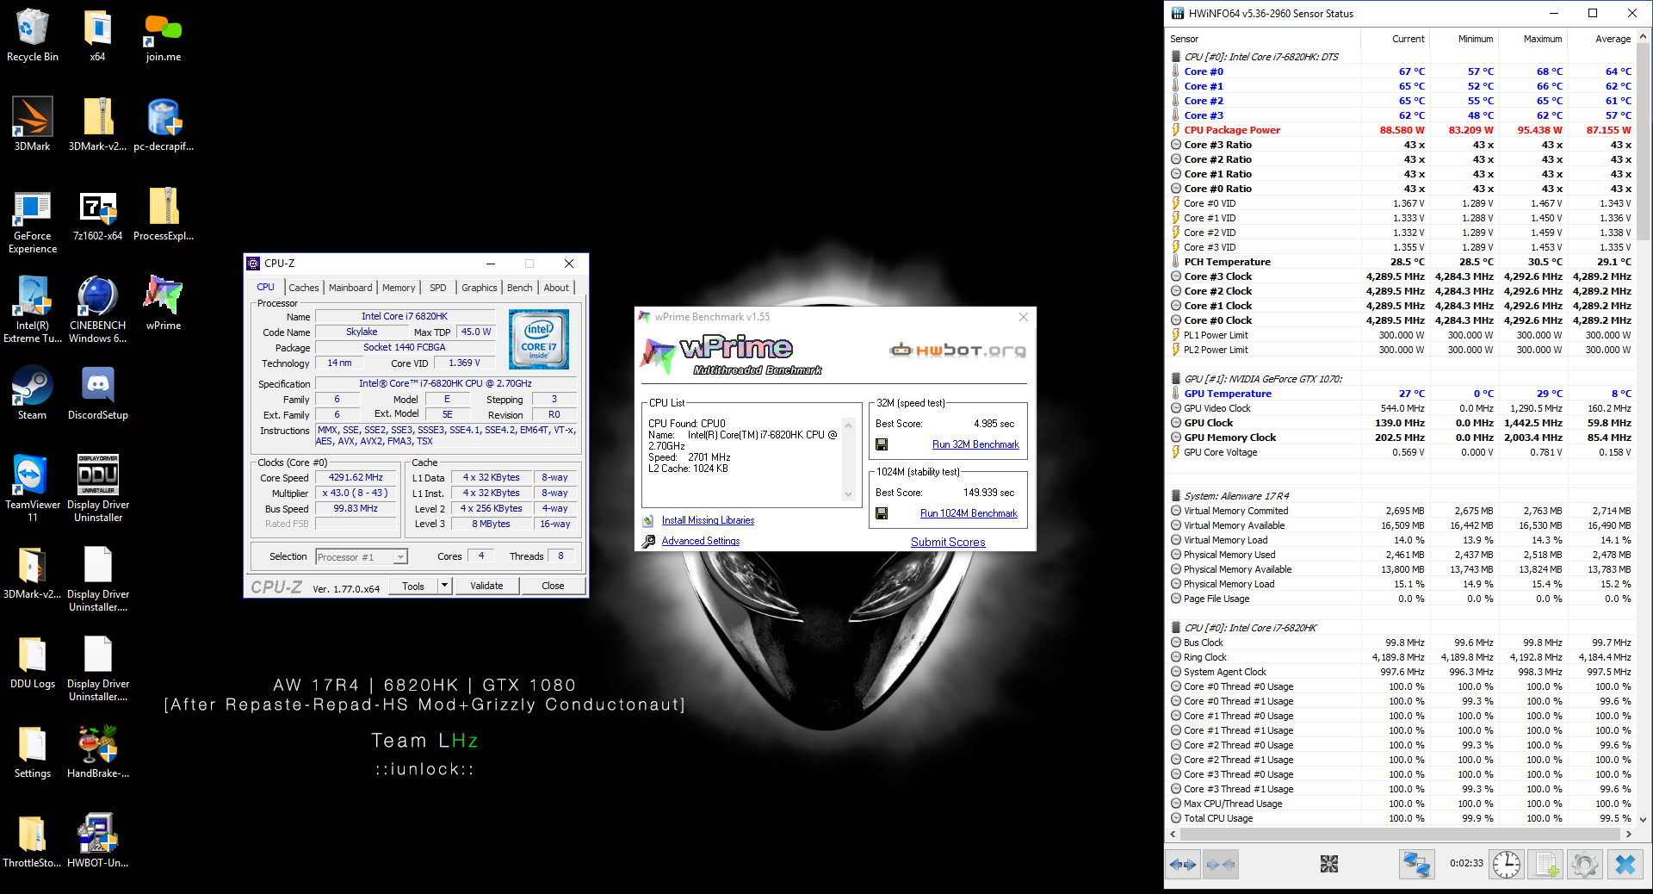Open HWiNFO fan control icon
Viewport: 1653px width, 894px height.
coord(1328,864)
